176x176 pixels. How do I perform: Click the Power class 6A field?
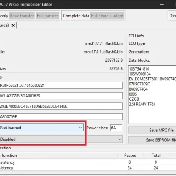point(116,128)
